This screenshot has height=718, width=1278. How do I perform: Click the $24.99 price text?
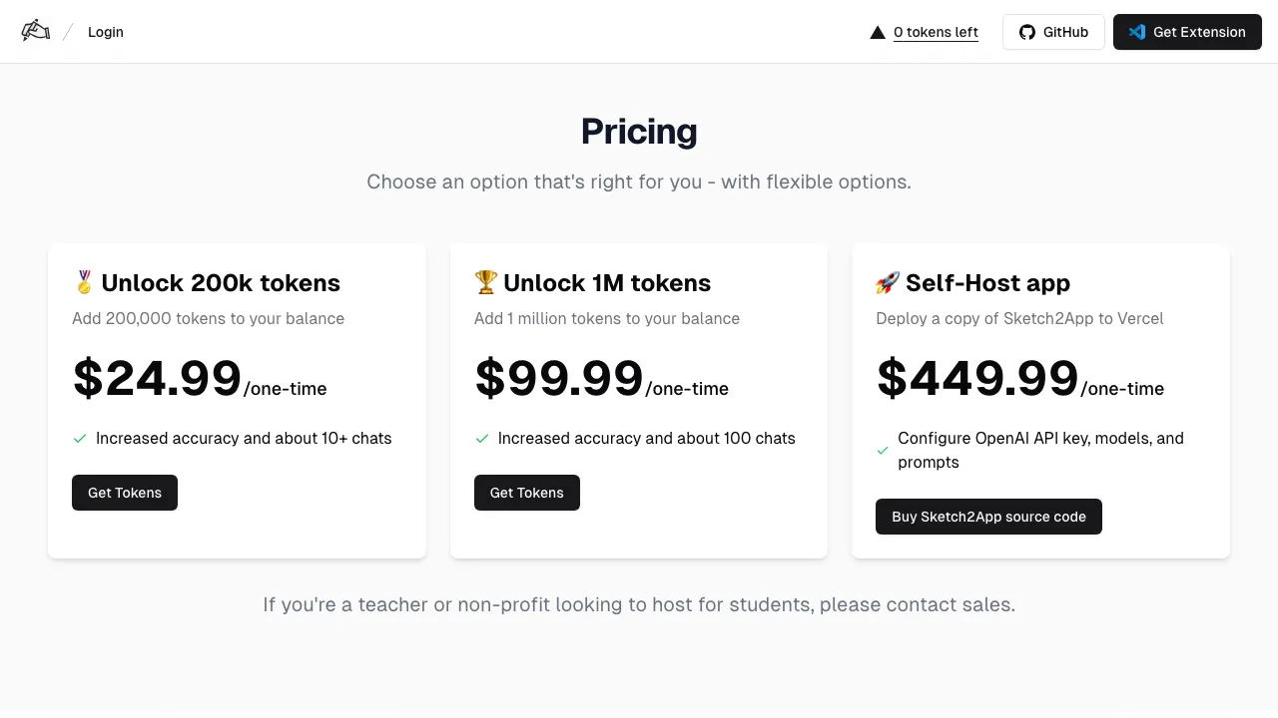coord(158,379)
